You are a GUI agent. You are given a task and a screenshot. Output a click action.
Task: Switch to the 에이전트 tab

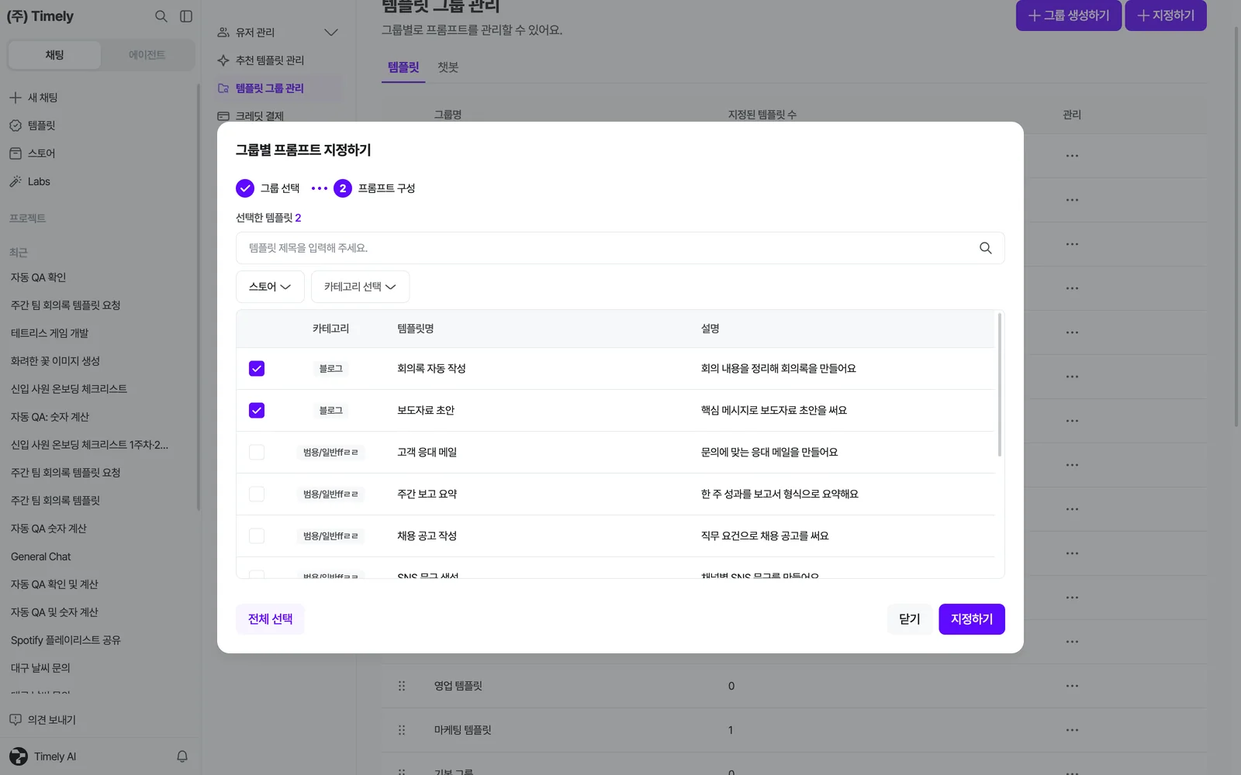[147, 55]
